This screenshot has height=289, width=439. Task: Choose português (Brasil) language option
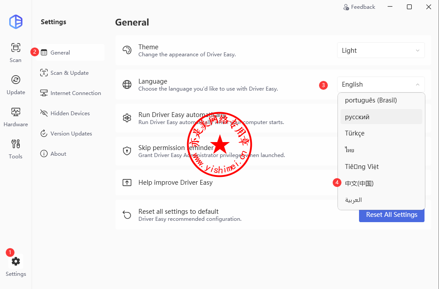pos(381,100)
